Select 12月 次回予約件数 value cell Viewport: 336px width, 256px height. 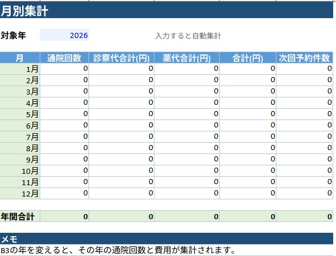click(304, 194)
